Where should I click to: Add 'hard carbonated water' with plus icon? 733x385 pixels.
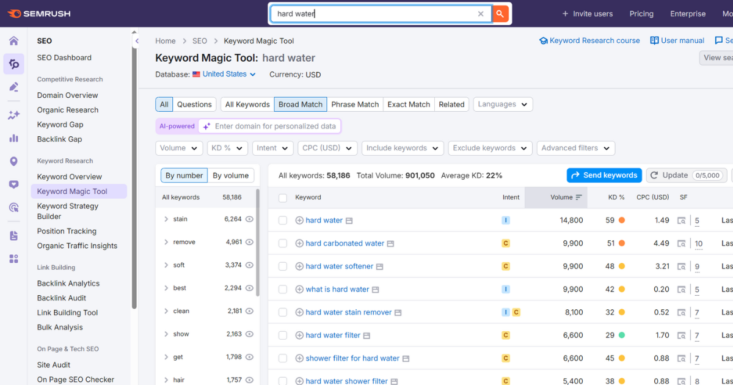(x=299, y=243)
